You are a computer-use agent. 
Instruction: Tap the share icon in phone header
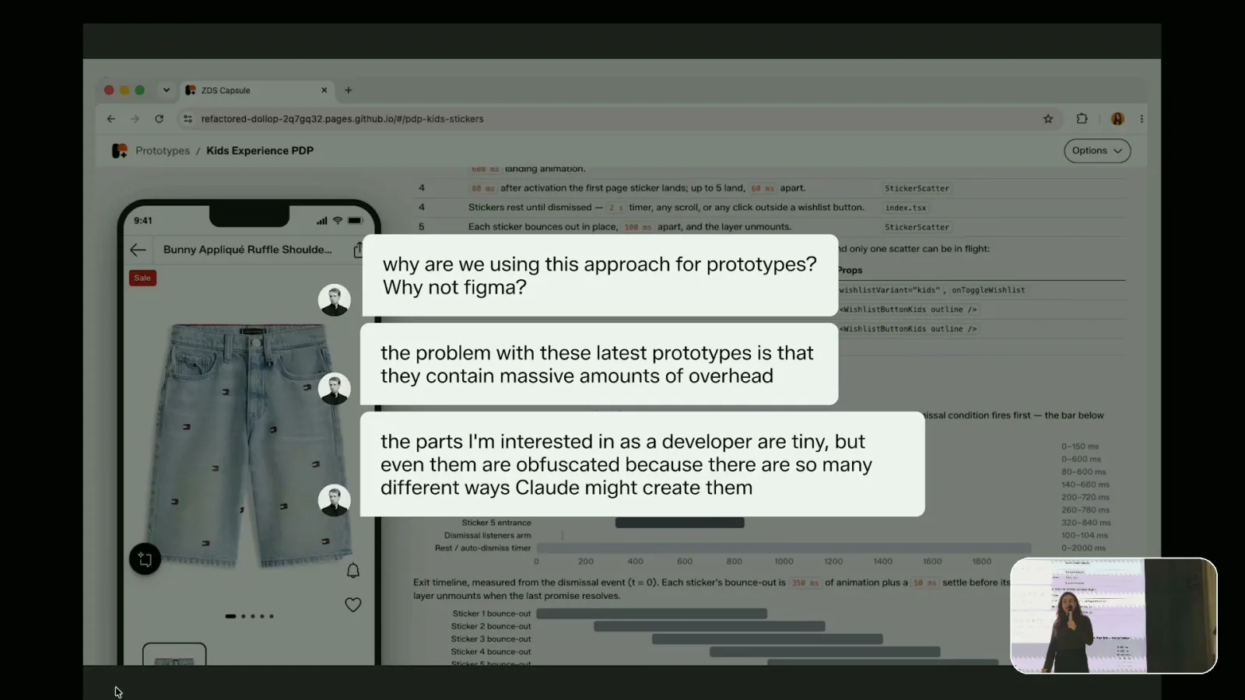coord(358,250)
